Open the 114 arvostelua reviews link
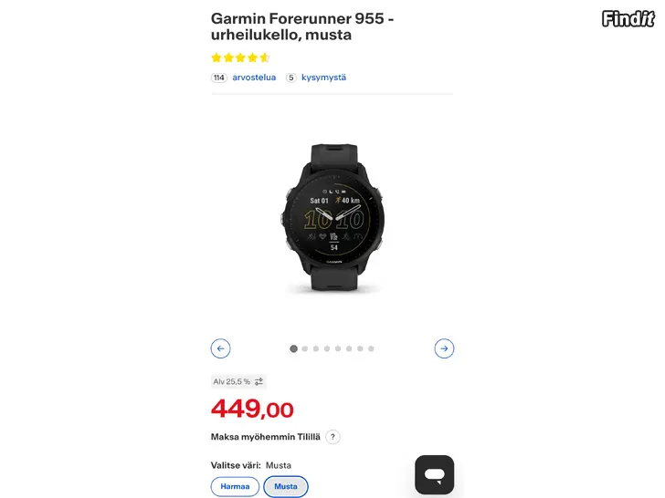This screenshot has width=665, height=498. coord(254,78)
